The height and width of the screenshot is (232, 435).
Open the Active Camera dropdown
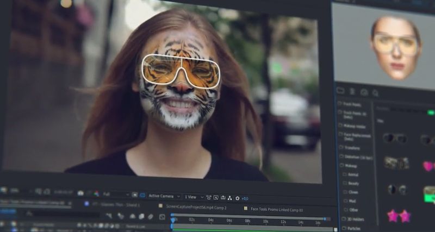point(164,196)
